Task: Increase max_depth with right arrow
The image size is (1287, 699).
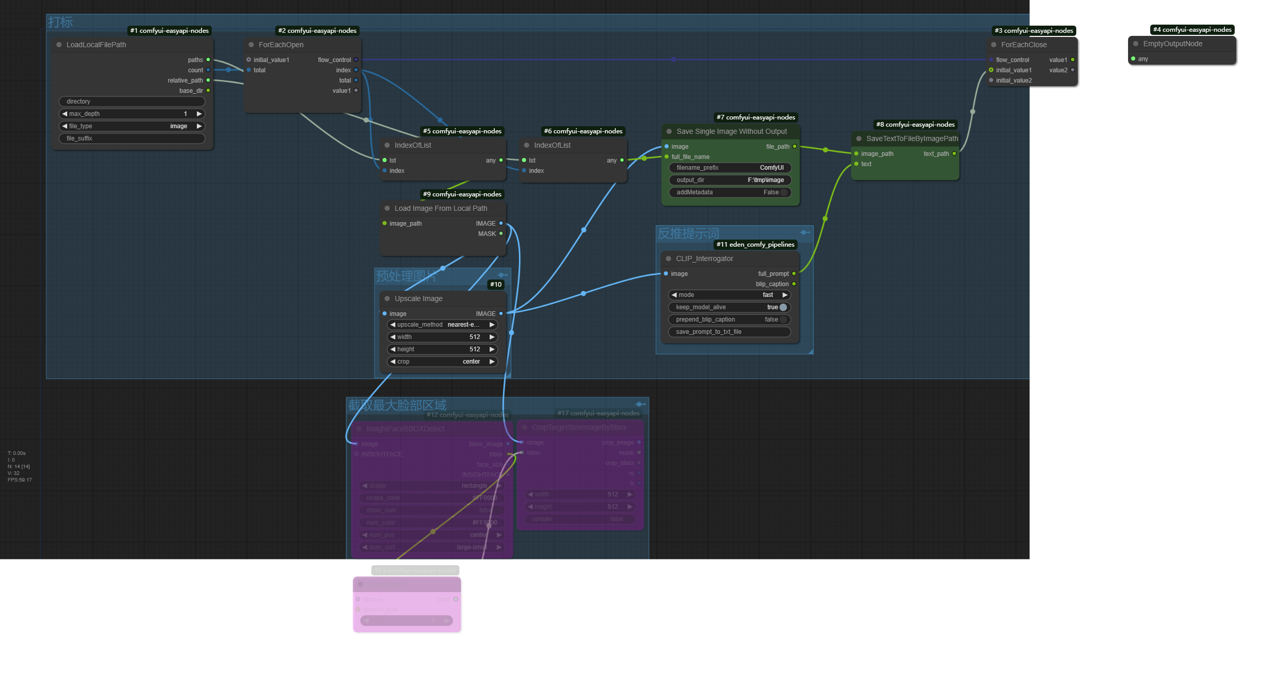Action: click(199, 114)
